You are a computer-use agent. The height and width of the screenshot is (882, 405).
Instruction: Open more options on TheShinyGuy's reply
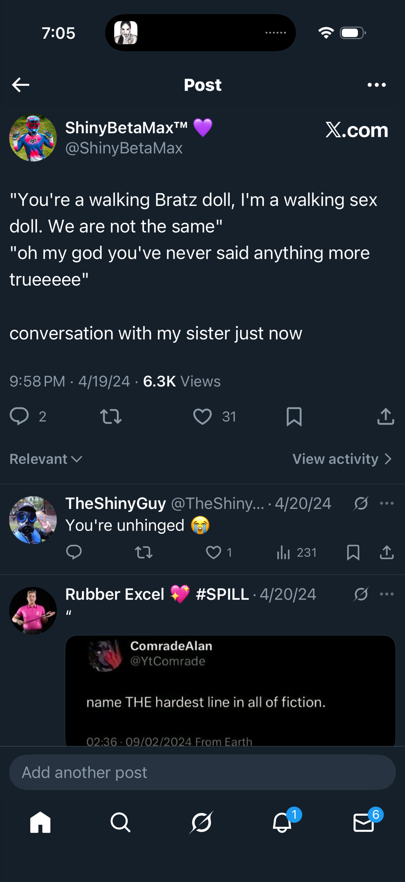(x=386, y=503)
